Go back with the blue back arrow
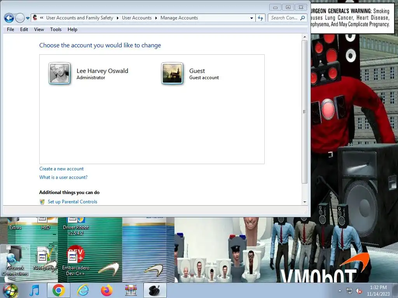 click(9, 18)
